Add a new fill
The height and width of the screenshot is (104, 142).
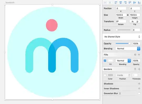(x=139, y=55)
